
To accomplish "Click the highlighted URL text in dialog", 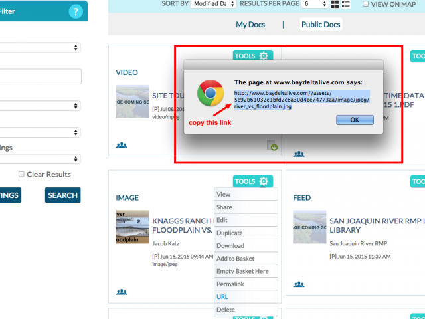I will coord(301,100).
